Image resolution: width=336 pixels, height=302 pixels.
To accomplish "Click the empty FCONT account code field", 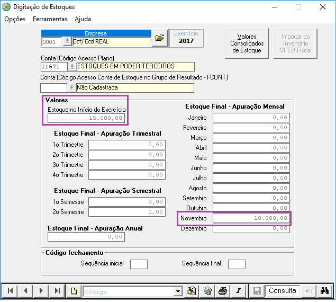I will tap(53, 88).
